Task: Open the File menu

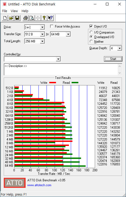Action: [x=5, y=11]
